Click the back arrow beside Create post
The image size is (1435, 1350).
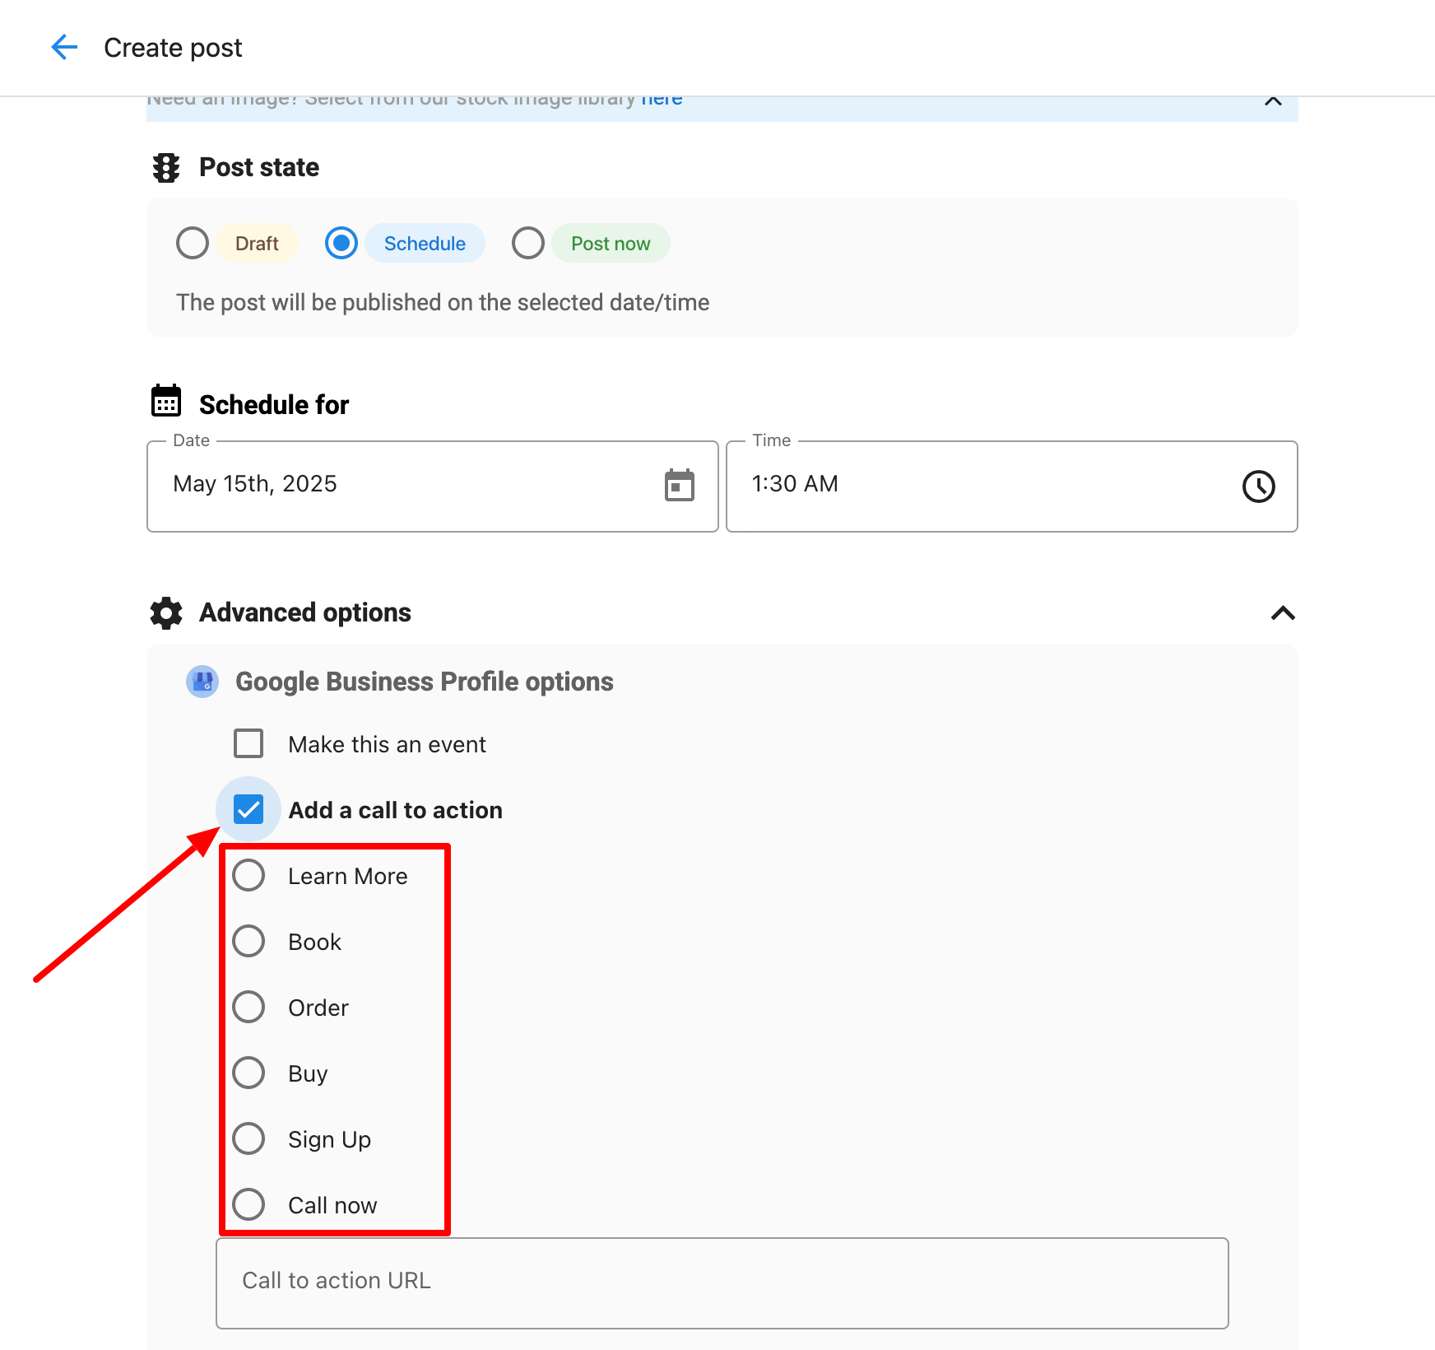click(x=64, y=48)
